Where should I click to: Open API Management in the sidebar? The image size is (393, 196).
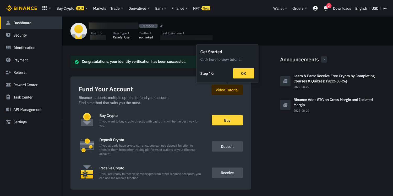(x=31, y=109)
